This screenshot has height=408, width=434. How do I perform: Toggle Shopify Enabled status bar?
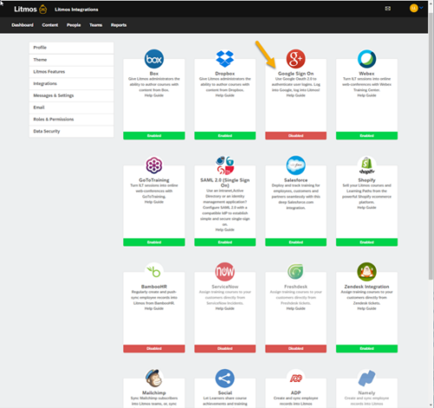(366, 242)
